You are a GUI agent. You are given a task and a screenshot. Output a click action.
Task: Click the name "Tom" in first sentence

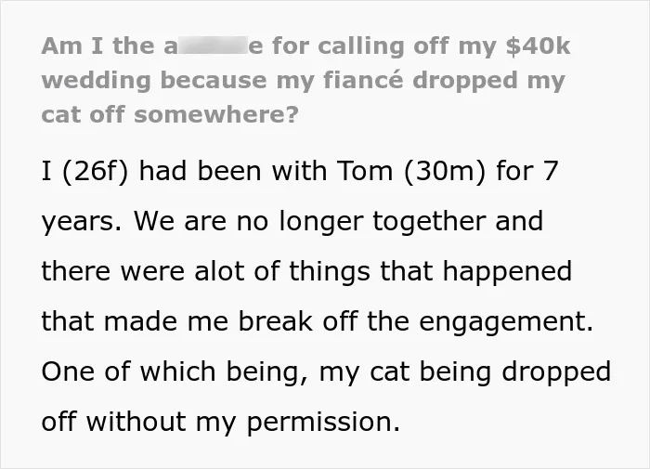[364, 171]
